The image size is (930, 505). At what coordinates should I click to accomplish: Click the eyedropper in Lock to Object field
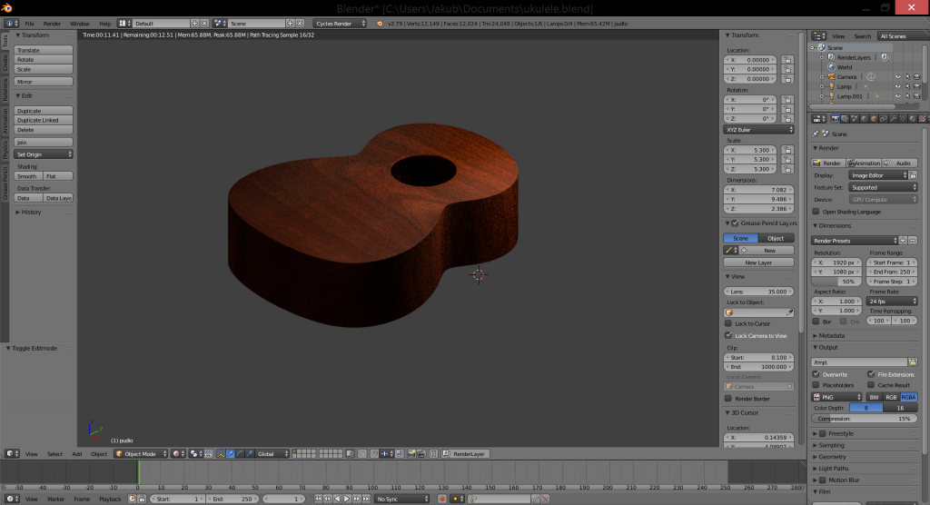click(789, 312)
